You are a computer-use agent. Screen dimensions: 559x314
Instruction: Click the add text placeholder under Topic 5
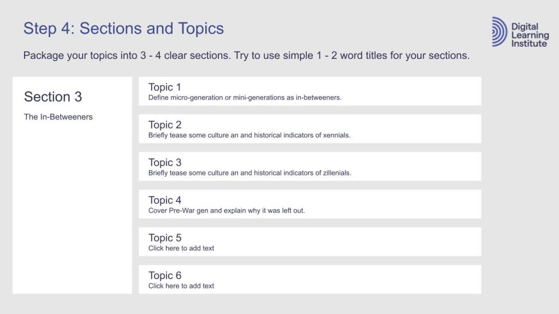coord(181,248)
